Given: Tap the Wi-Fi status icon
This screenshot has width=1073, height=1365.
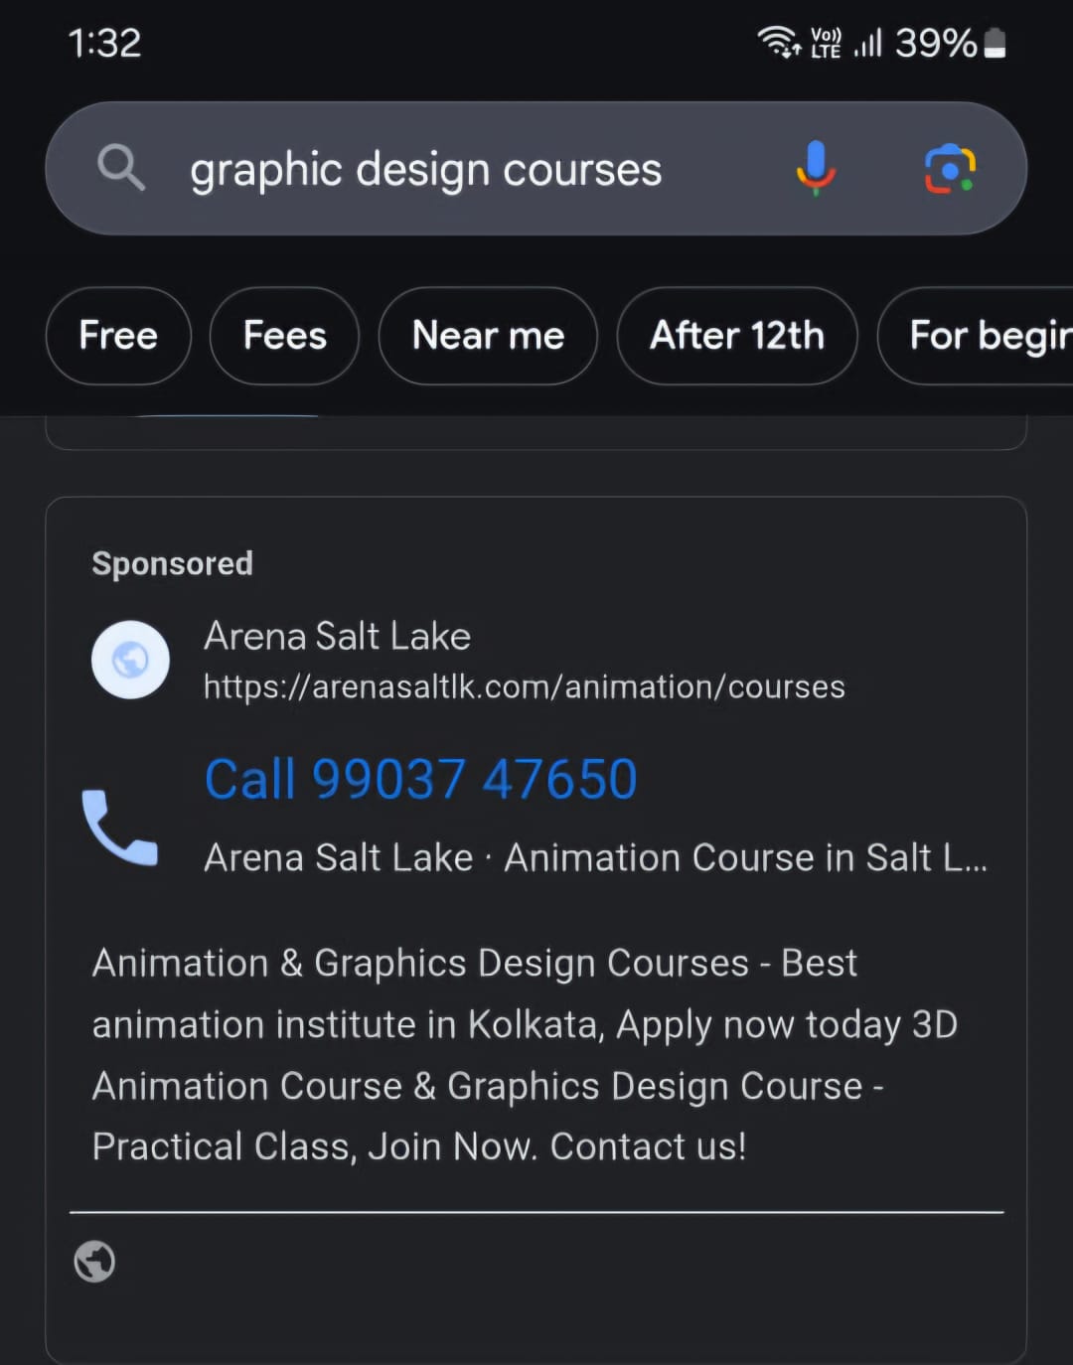Looking at the screenshot, I should (778, 43).
